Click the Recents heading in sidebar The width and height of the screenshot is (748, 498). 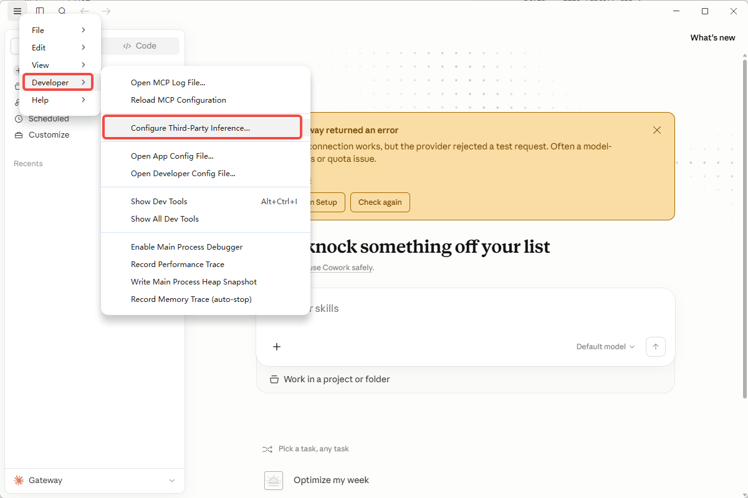[28, 164]
